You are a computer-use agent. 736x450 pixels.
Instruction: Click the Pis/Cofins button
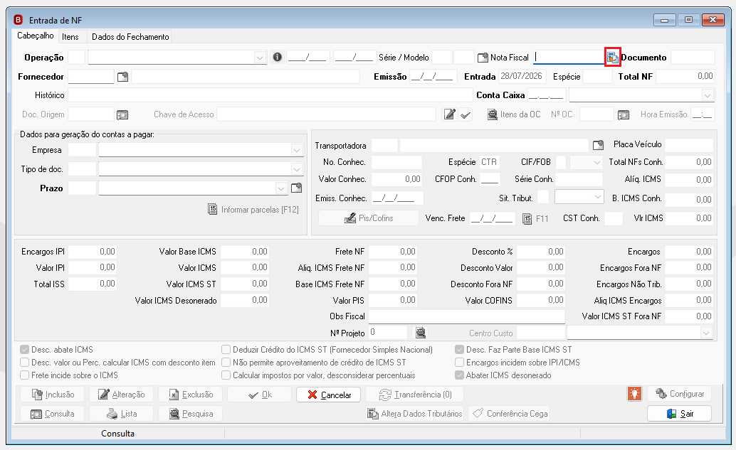point(369,218)
